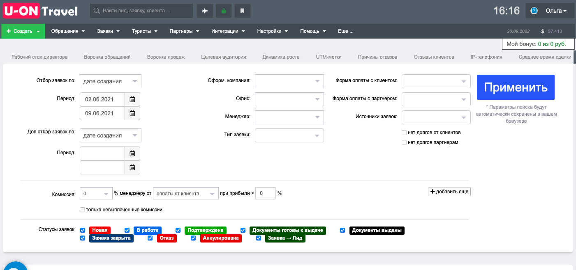Open calendar for first empty additional period field
The height and width of the screenshot is (270, 576).
point(132,153)
